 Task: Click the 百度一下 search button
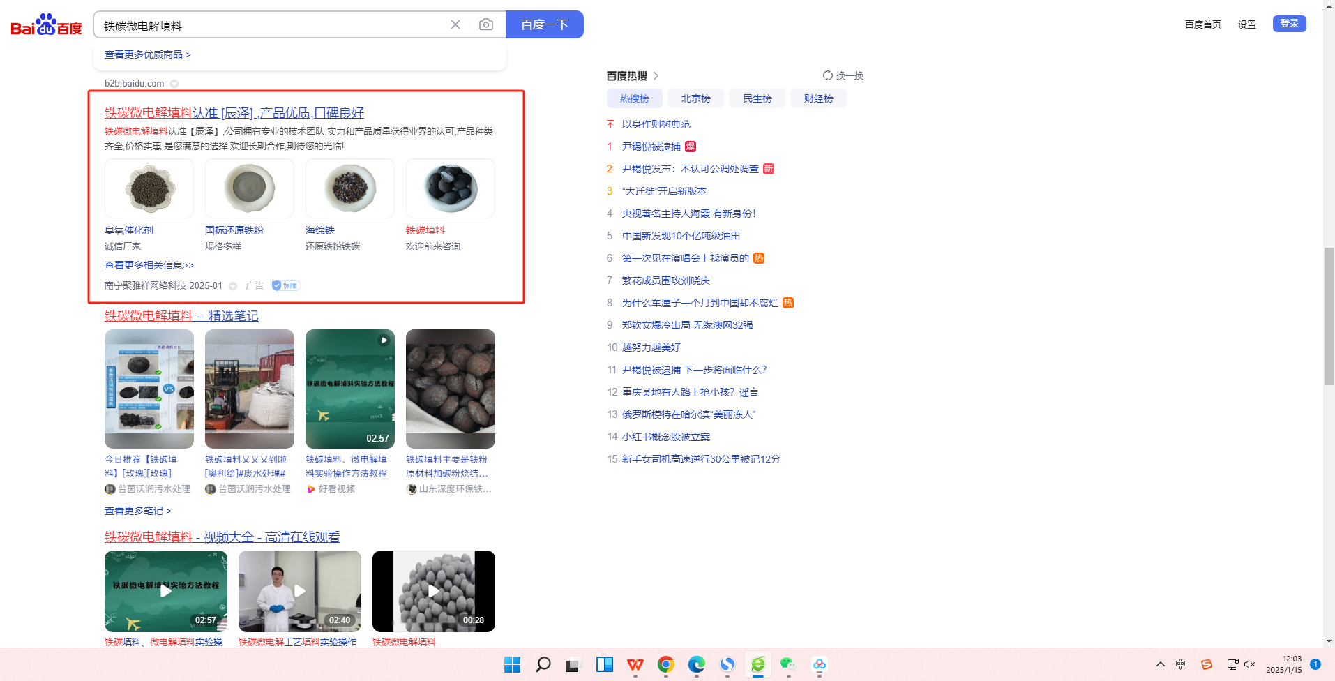[x=545, y=24]
